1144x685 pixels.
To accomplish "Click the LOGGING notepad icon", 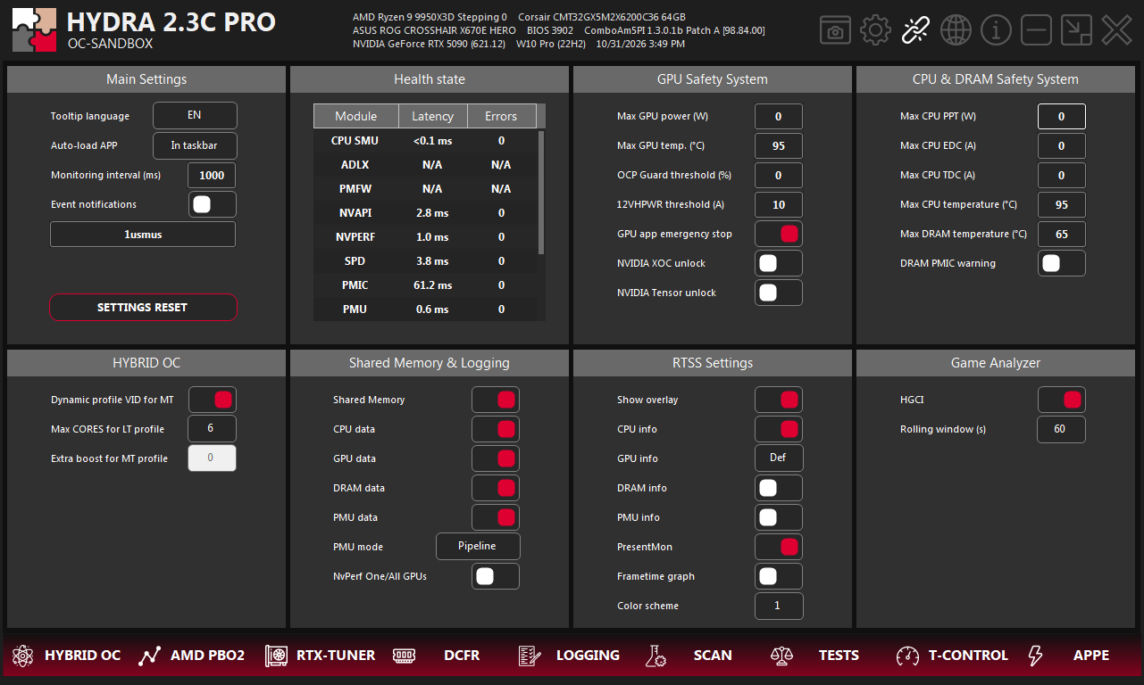I will tap(529, 656).
